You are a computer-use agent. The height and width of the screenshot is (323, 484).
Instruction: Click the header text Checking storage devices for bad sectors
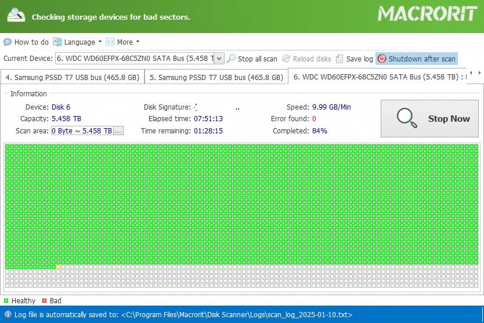(111, 17)
